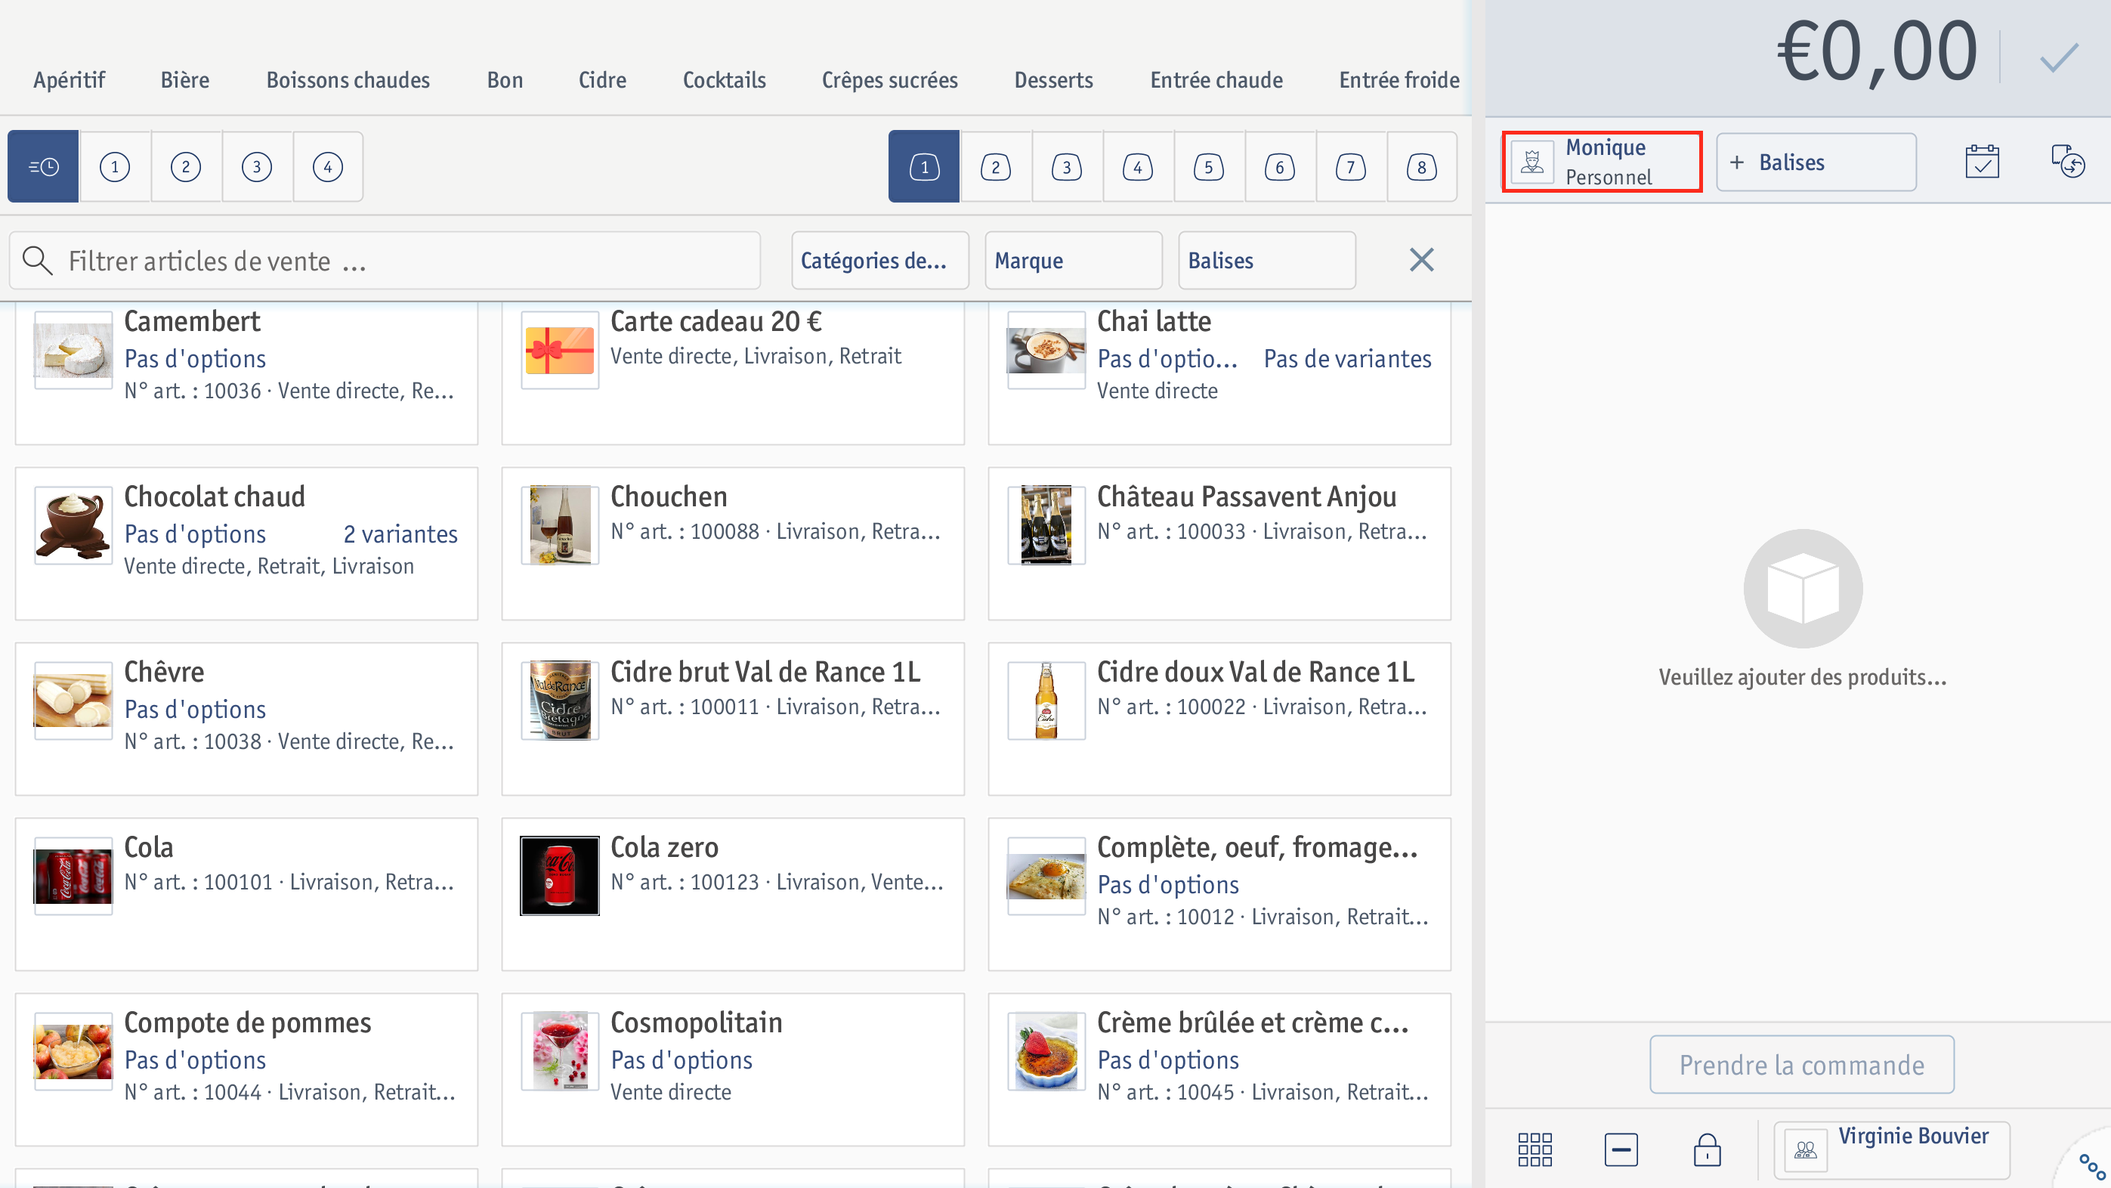Add tags with the + Balises button
Screen dimensions: 2111x1188
tap(1816, 162)
